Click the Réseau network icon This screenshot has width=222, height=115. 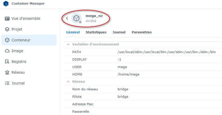(x=7, y=72)
